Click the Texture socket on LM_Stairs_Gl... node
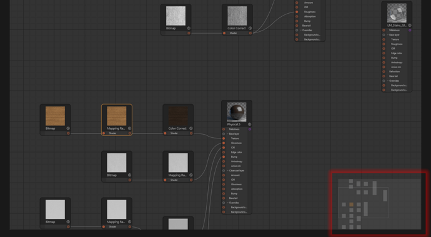Viewport: 431px width, 237px height. point(384,39)
